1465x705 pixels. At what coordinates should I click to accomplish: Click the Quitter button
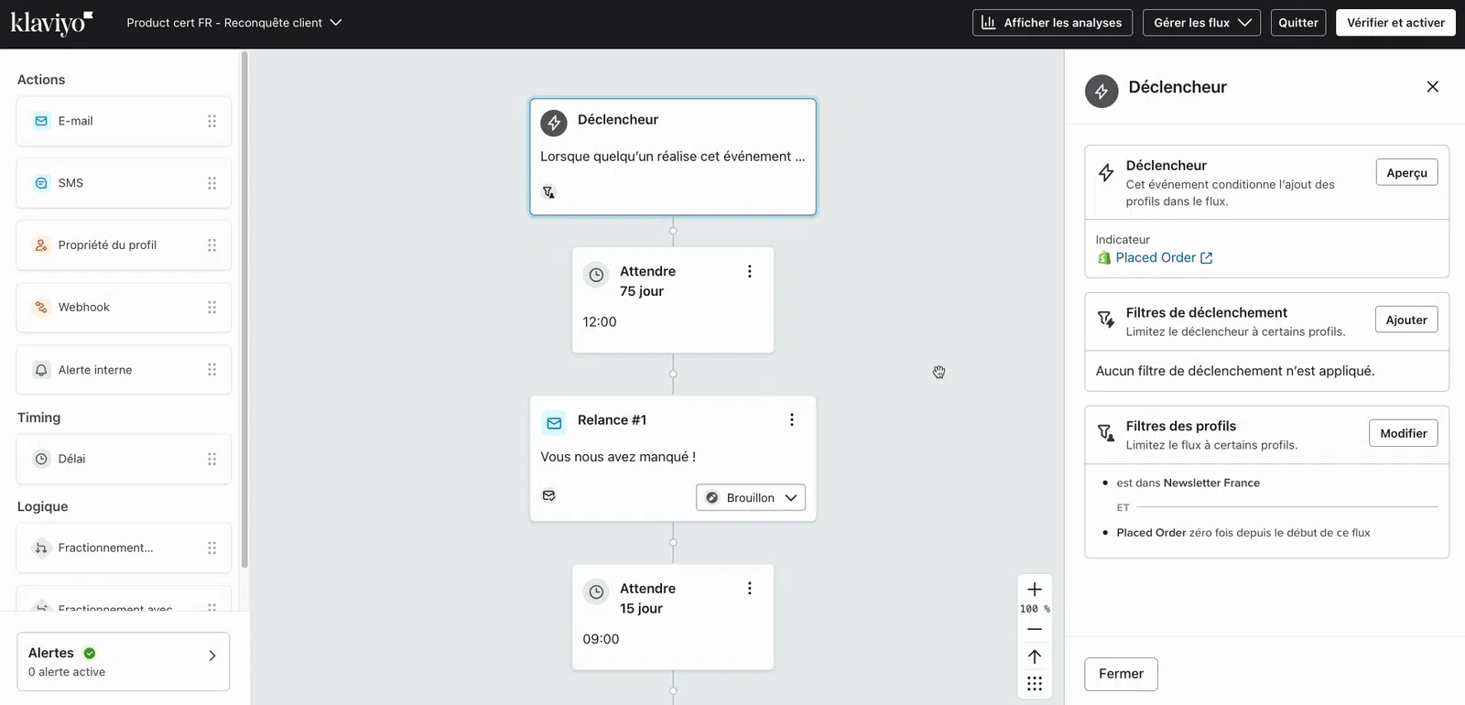pyautogui.click(x=1298, y=23)
